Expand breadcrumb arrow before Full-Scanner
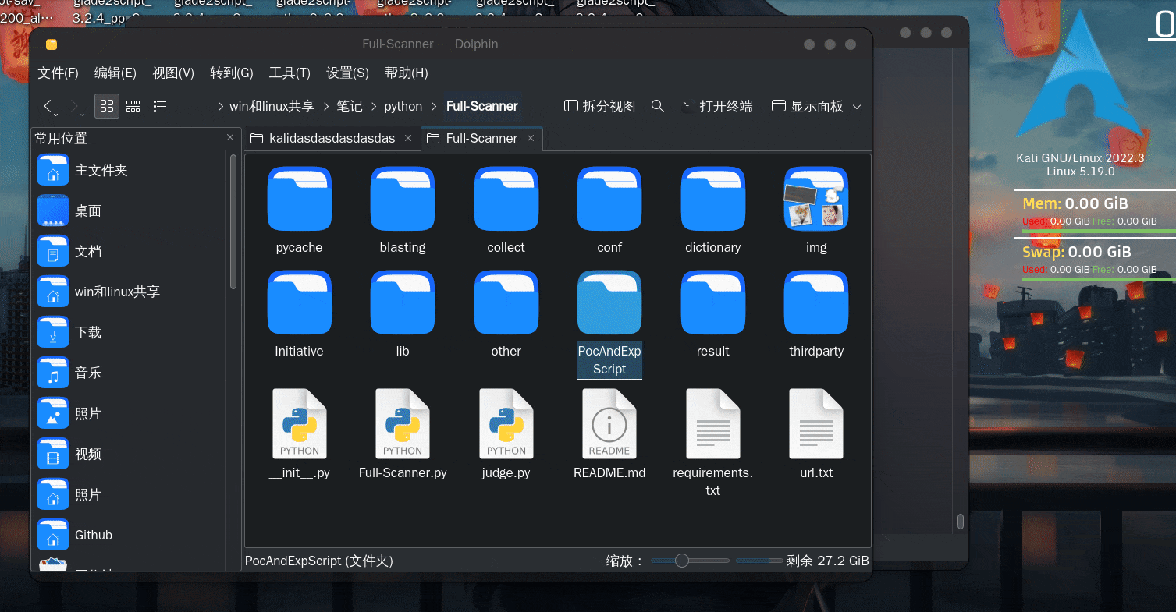This screenshot has height=612, width=1176. coord(435,107)
